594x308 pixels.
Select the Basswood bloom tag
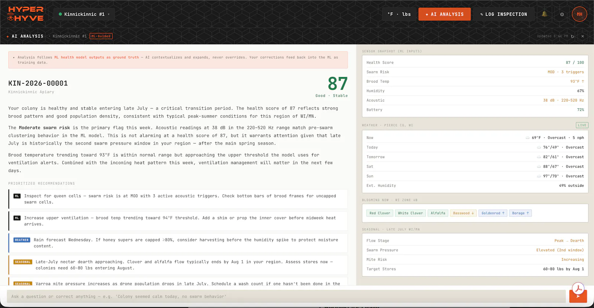coord(463,213)
